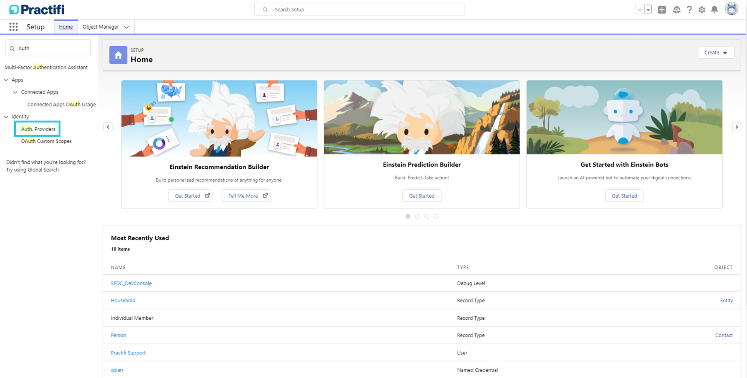View notifications bell icon
This screenshot has width=747, height=378.
(714, 10)
